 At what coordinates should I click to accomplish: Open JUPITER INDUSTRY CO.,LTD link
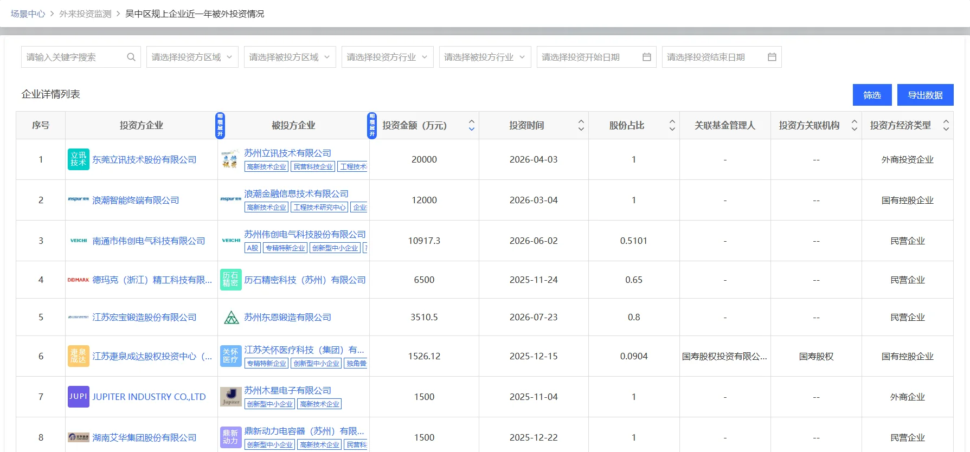tap(149, 397)
